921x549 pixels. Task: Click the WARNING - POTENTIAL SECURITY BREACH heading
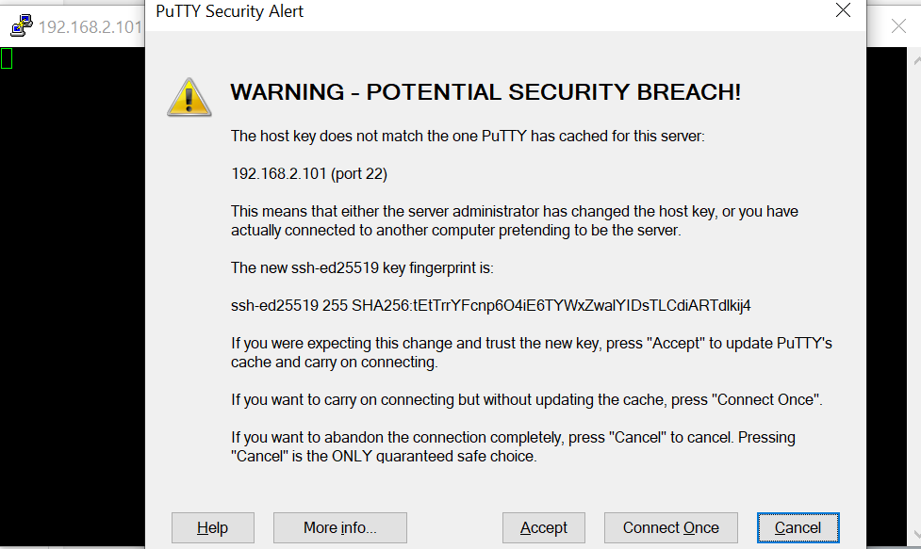pos(485,92)
